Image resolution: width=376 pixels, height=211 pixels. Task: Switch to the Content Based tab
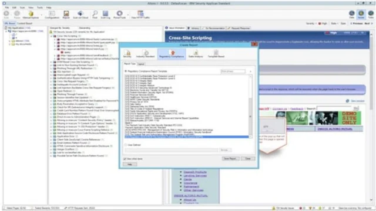click(x=25, y=23)
